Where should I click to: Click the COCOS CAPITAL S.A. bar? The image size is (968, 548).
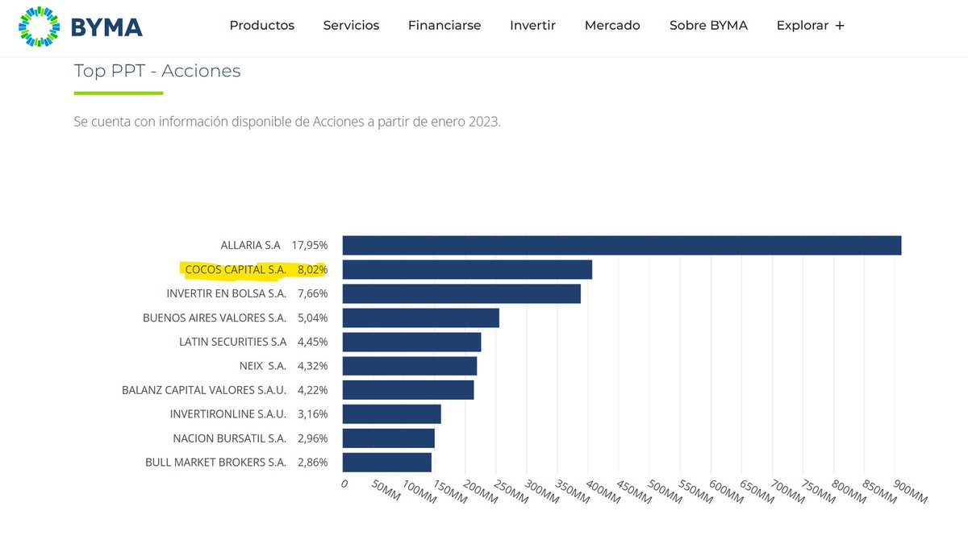pos(467,269)
